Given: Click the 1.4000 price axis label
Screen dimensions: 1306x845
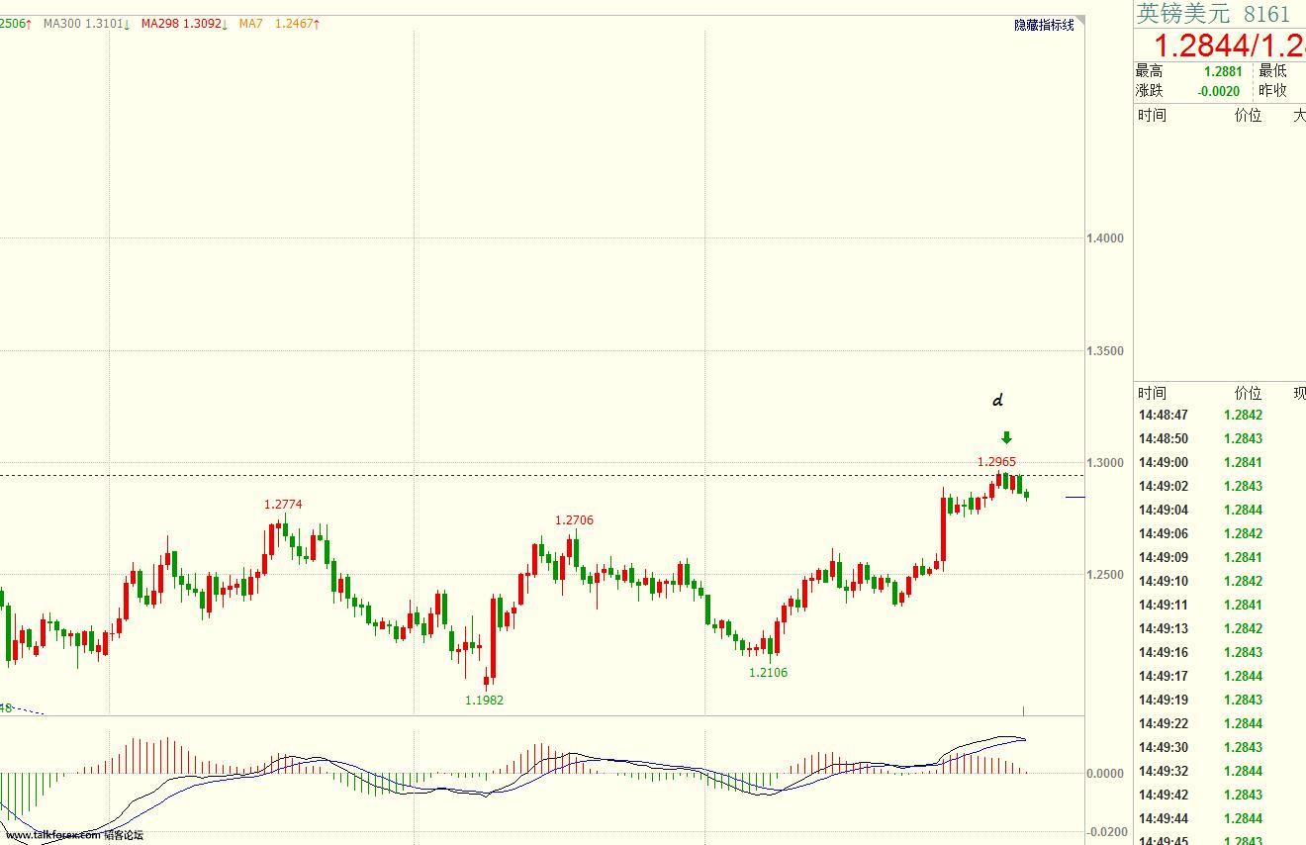Looking at the screenshot, I should pos(1105,237).
